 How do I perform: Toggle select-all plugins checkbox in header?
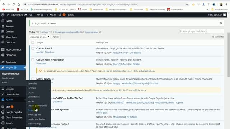tap(33, 42)
